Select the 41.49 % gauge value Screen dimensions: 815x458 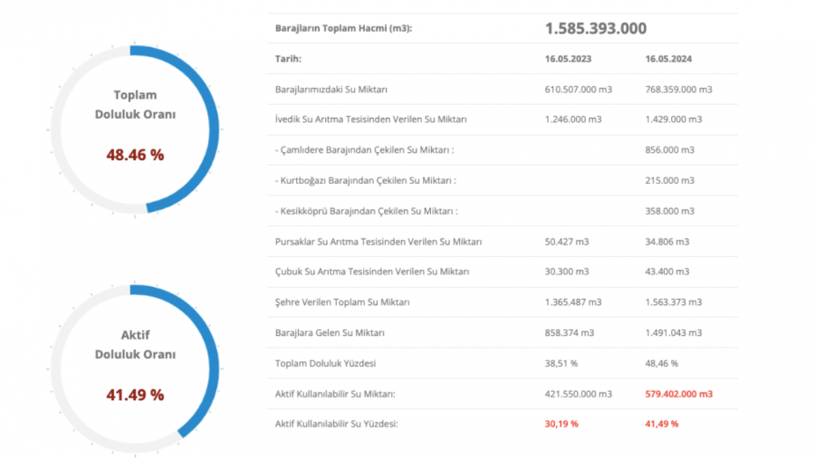point(135,395)
